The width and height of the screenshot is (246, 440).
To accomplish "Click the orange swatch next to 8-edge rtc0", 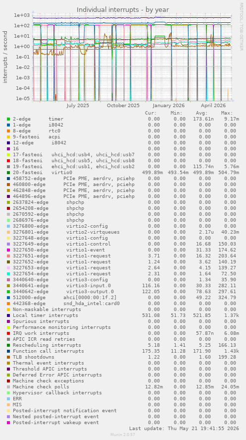I will [9, 131].
